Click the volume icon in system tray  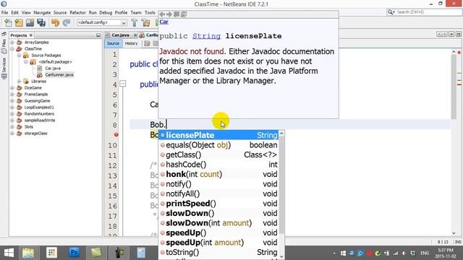pos(404,253)
